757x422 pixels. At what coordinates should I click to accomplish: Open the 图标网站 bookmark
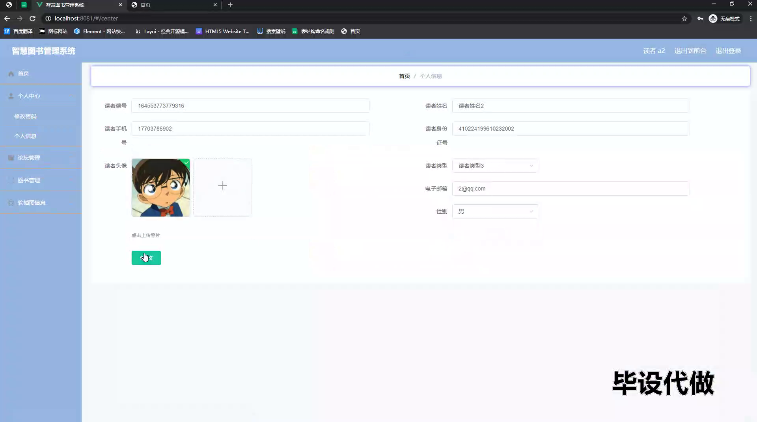tap(53, 31)
